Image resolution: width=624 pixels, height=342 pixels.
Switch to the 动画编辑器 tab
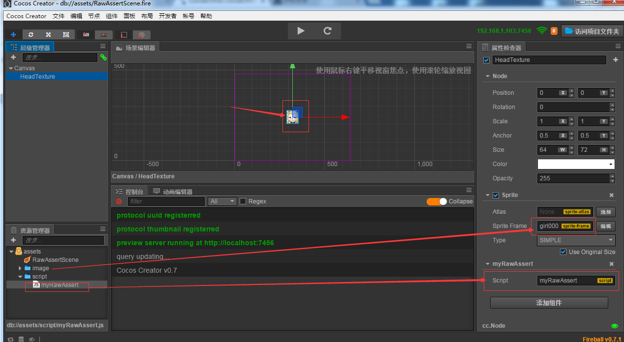coord(173,192)
